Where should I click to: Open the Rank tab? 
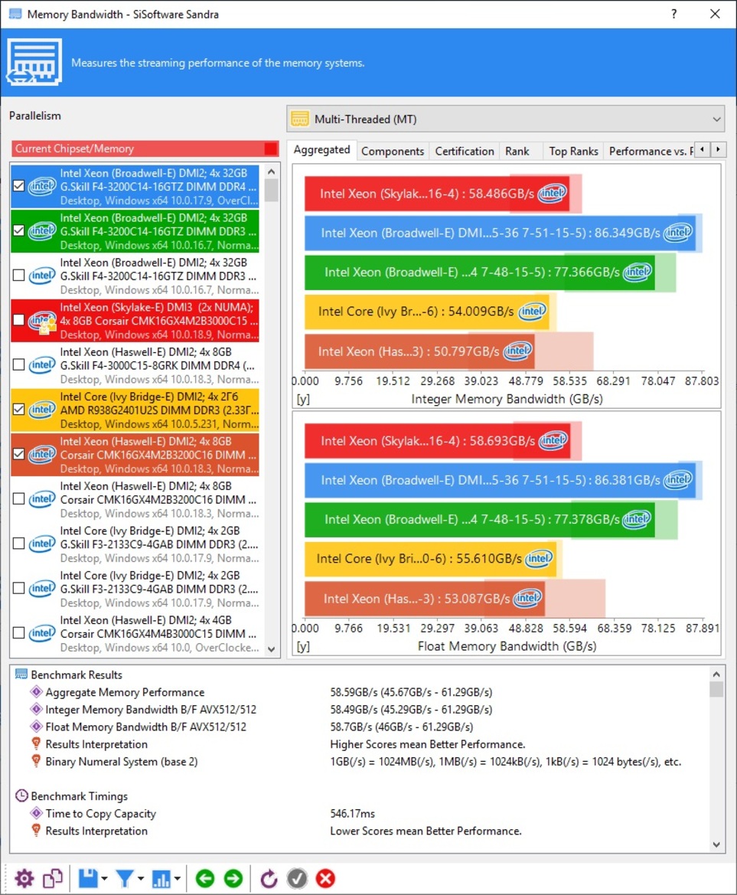[517, 152]
